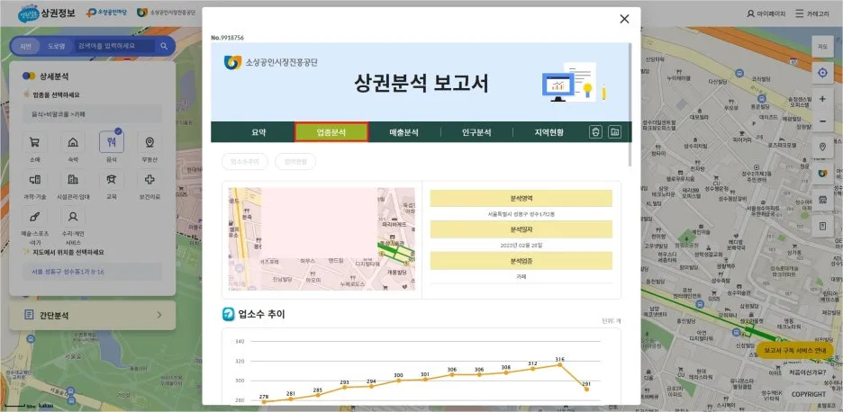
Task: Click the 상권정보 site logo
Action: point(47,13)
